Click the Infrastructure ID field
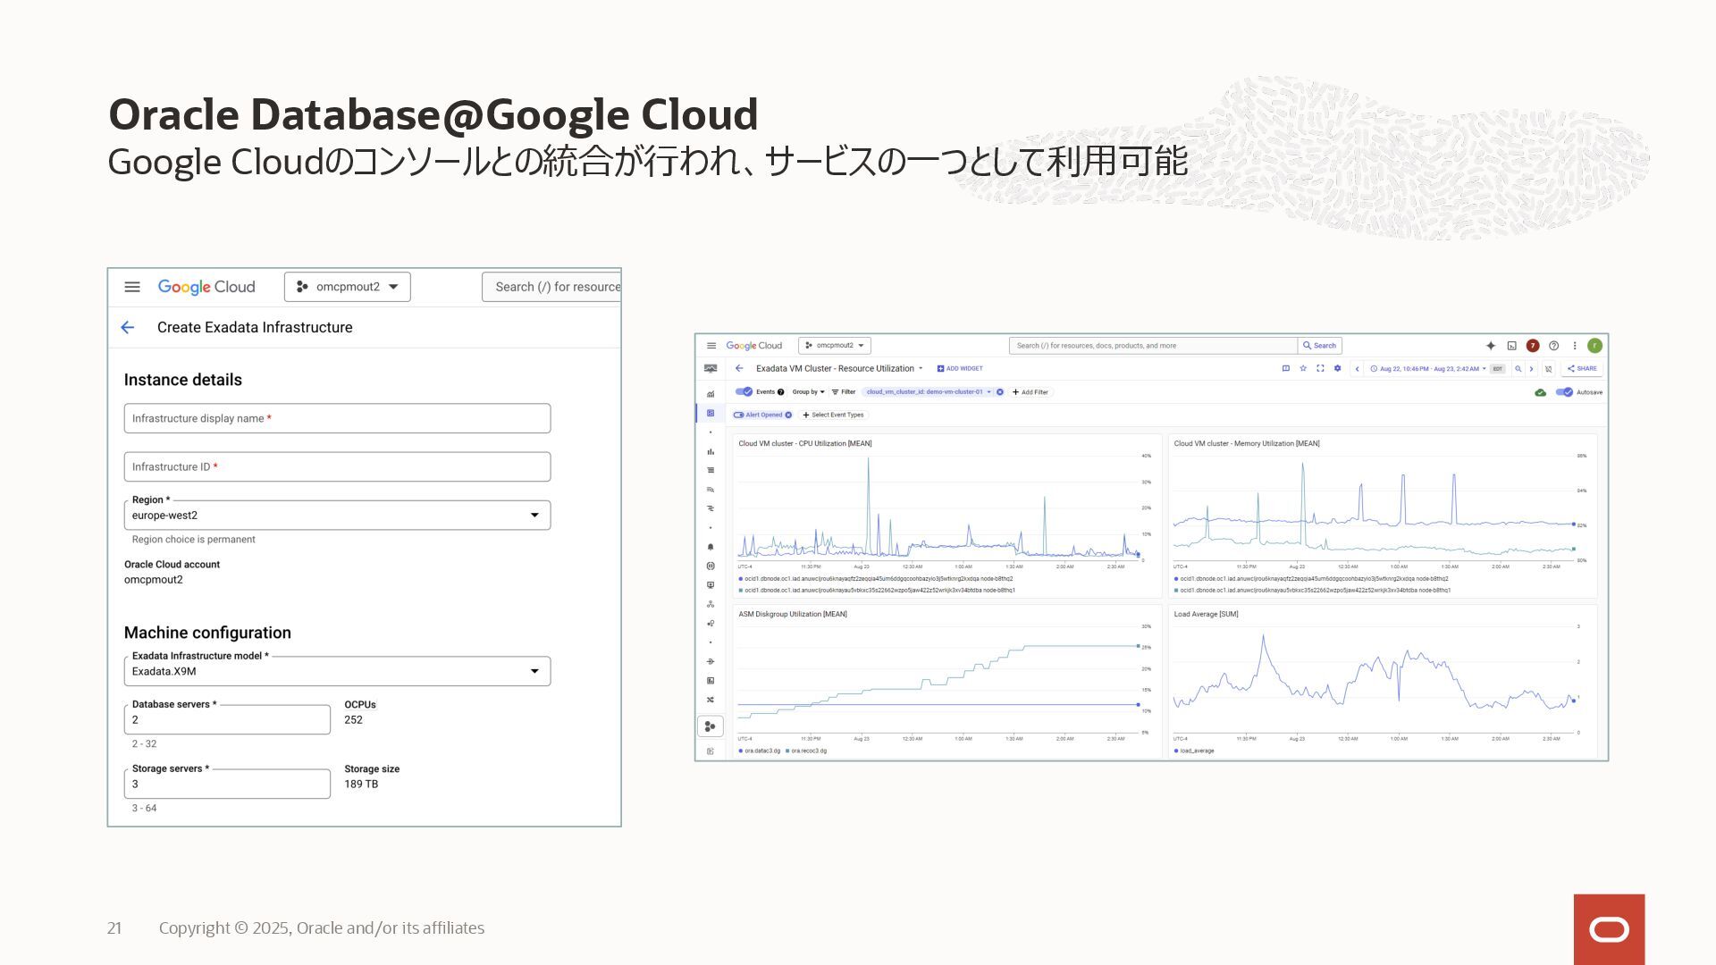Image resolution: width=1716 pixels, height=965 pixels. 337,466
